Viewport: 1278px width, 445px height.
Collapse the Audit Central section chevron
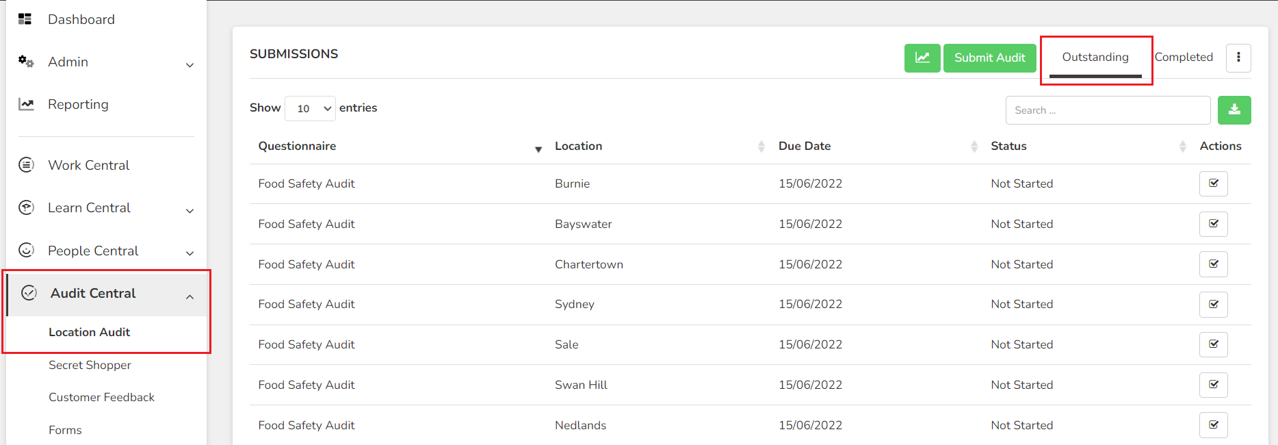pos(190,297)
